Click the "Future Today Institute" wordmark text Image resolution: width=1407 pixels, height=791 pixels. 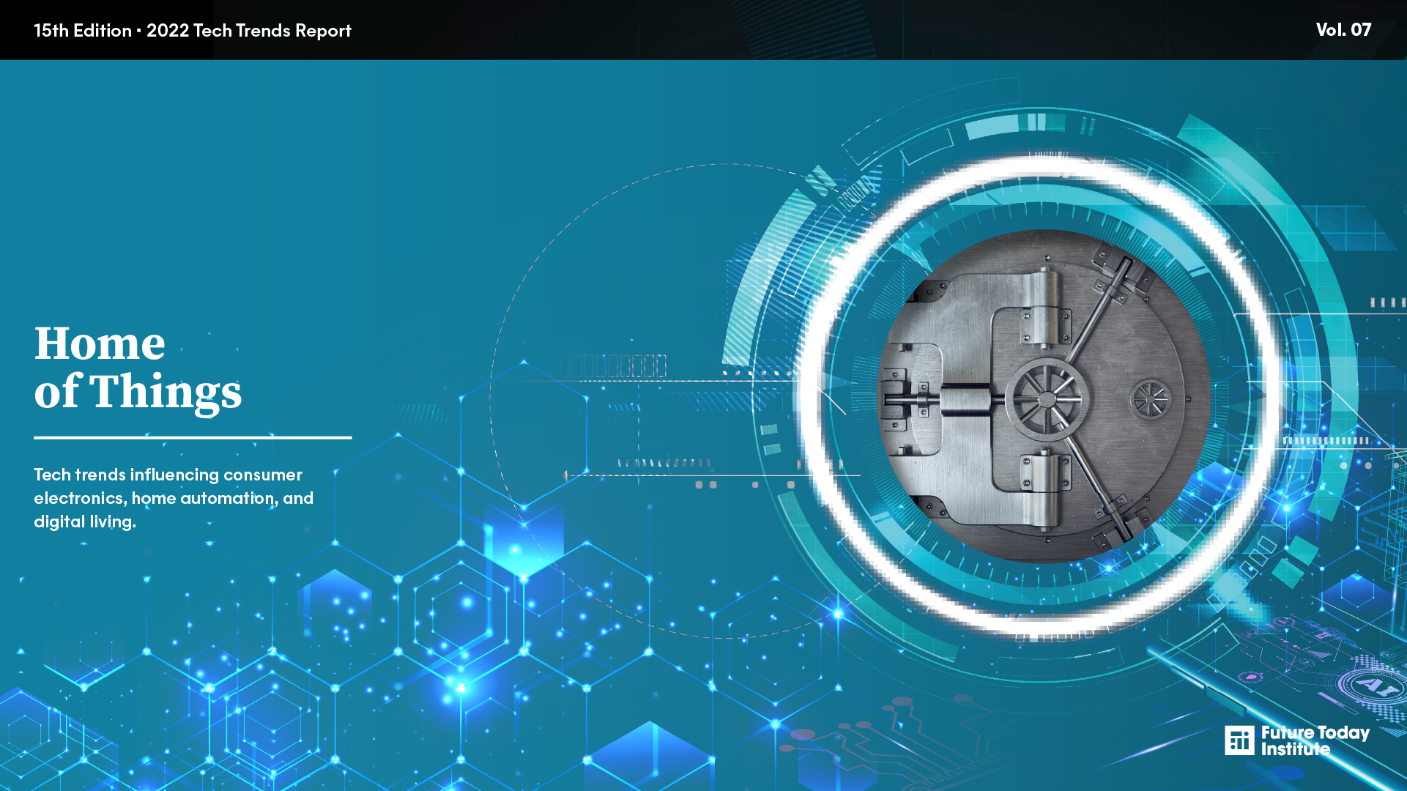(x=1315, y=740)
